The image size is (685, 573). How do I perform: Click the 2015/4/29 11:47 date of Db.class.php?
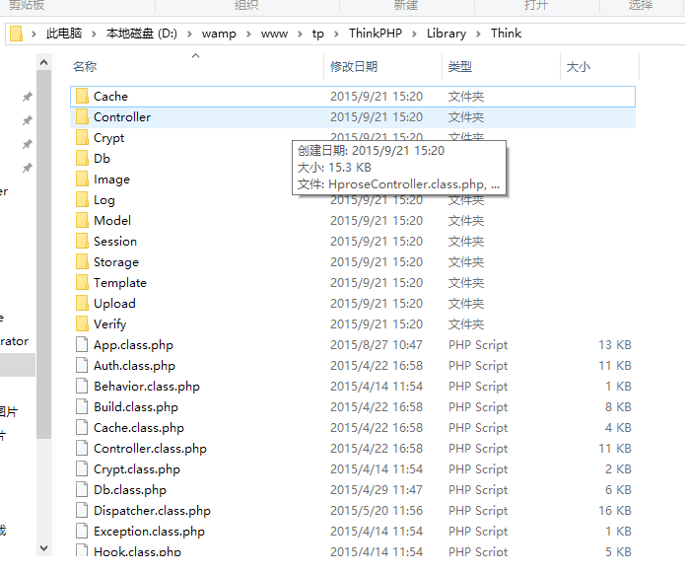(377, 490)
